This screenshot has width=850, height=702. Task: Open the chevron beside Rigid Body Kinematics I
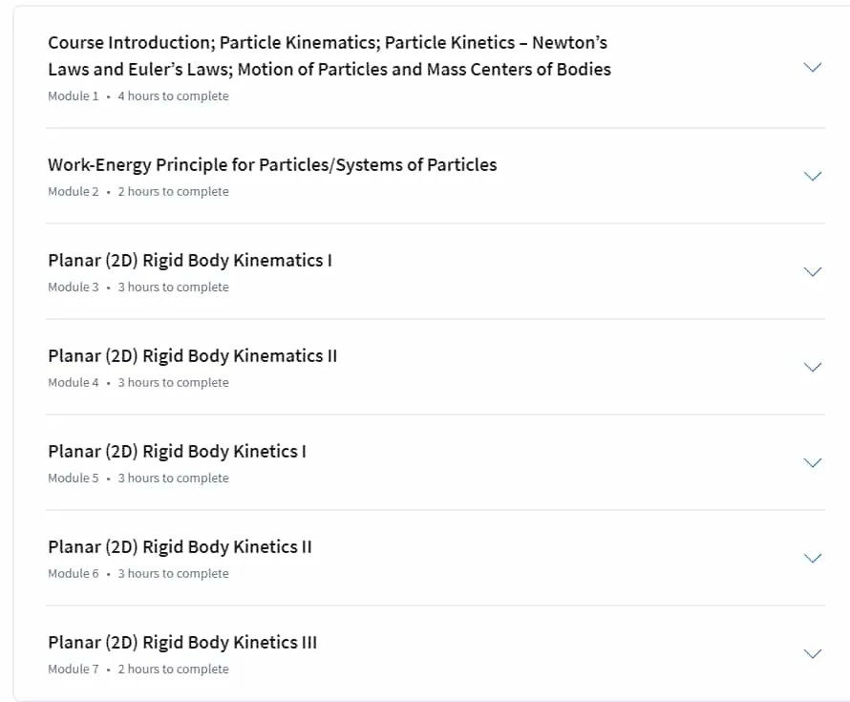812,271
